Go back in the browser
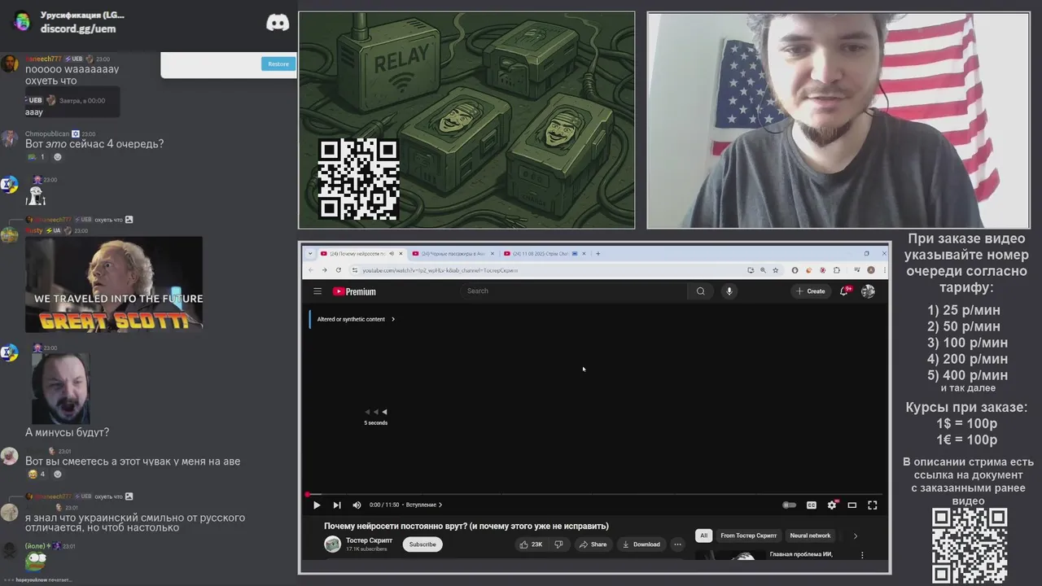This screenshot has height=586, width=1042. point(310,270)
